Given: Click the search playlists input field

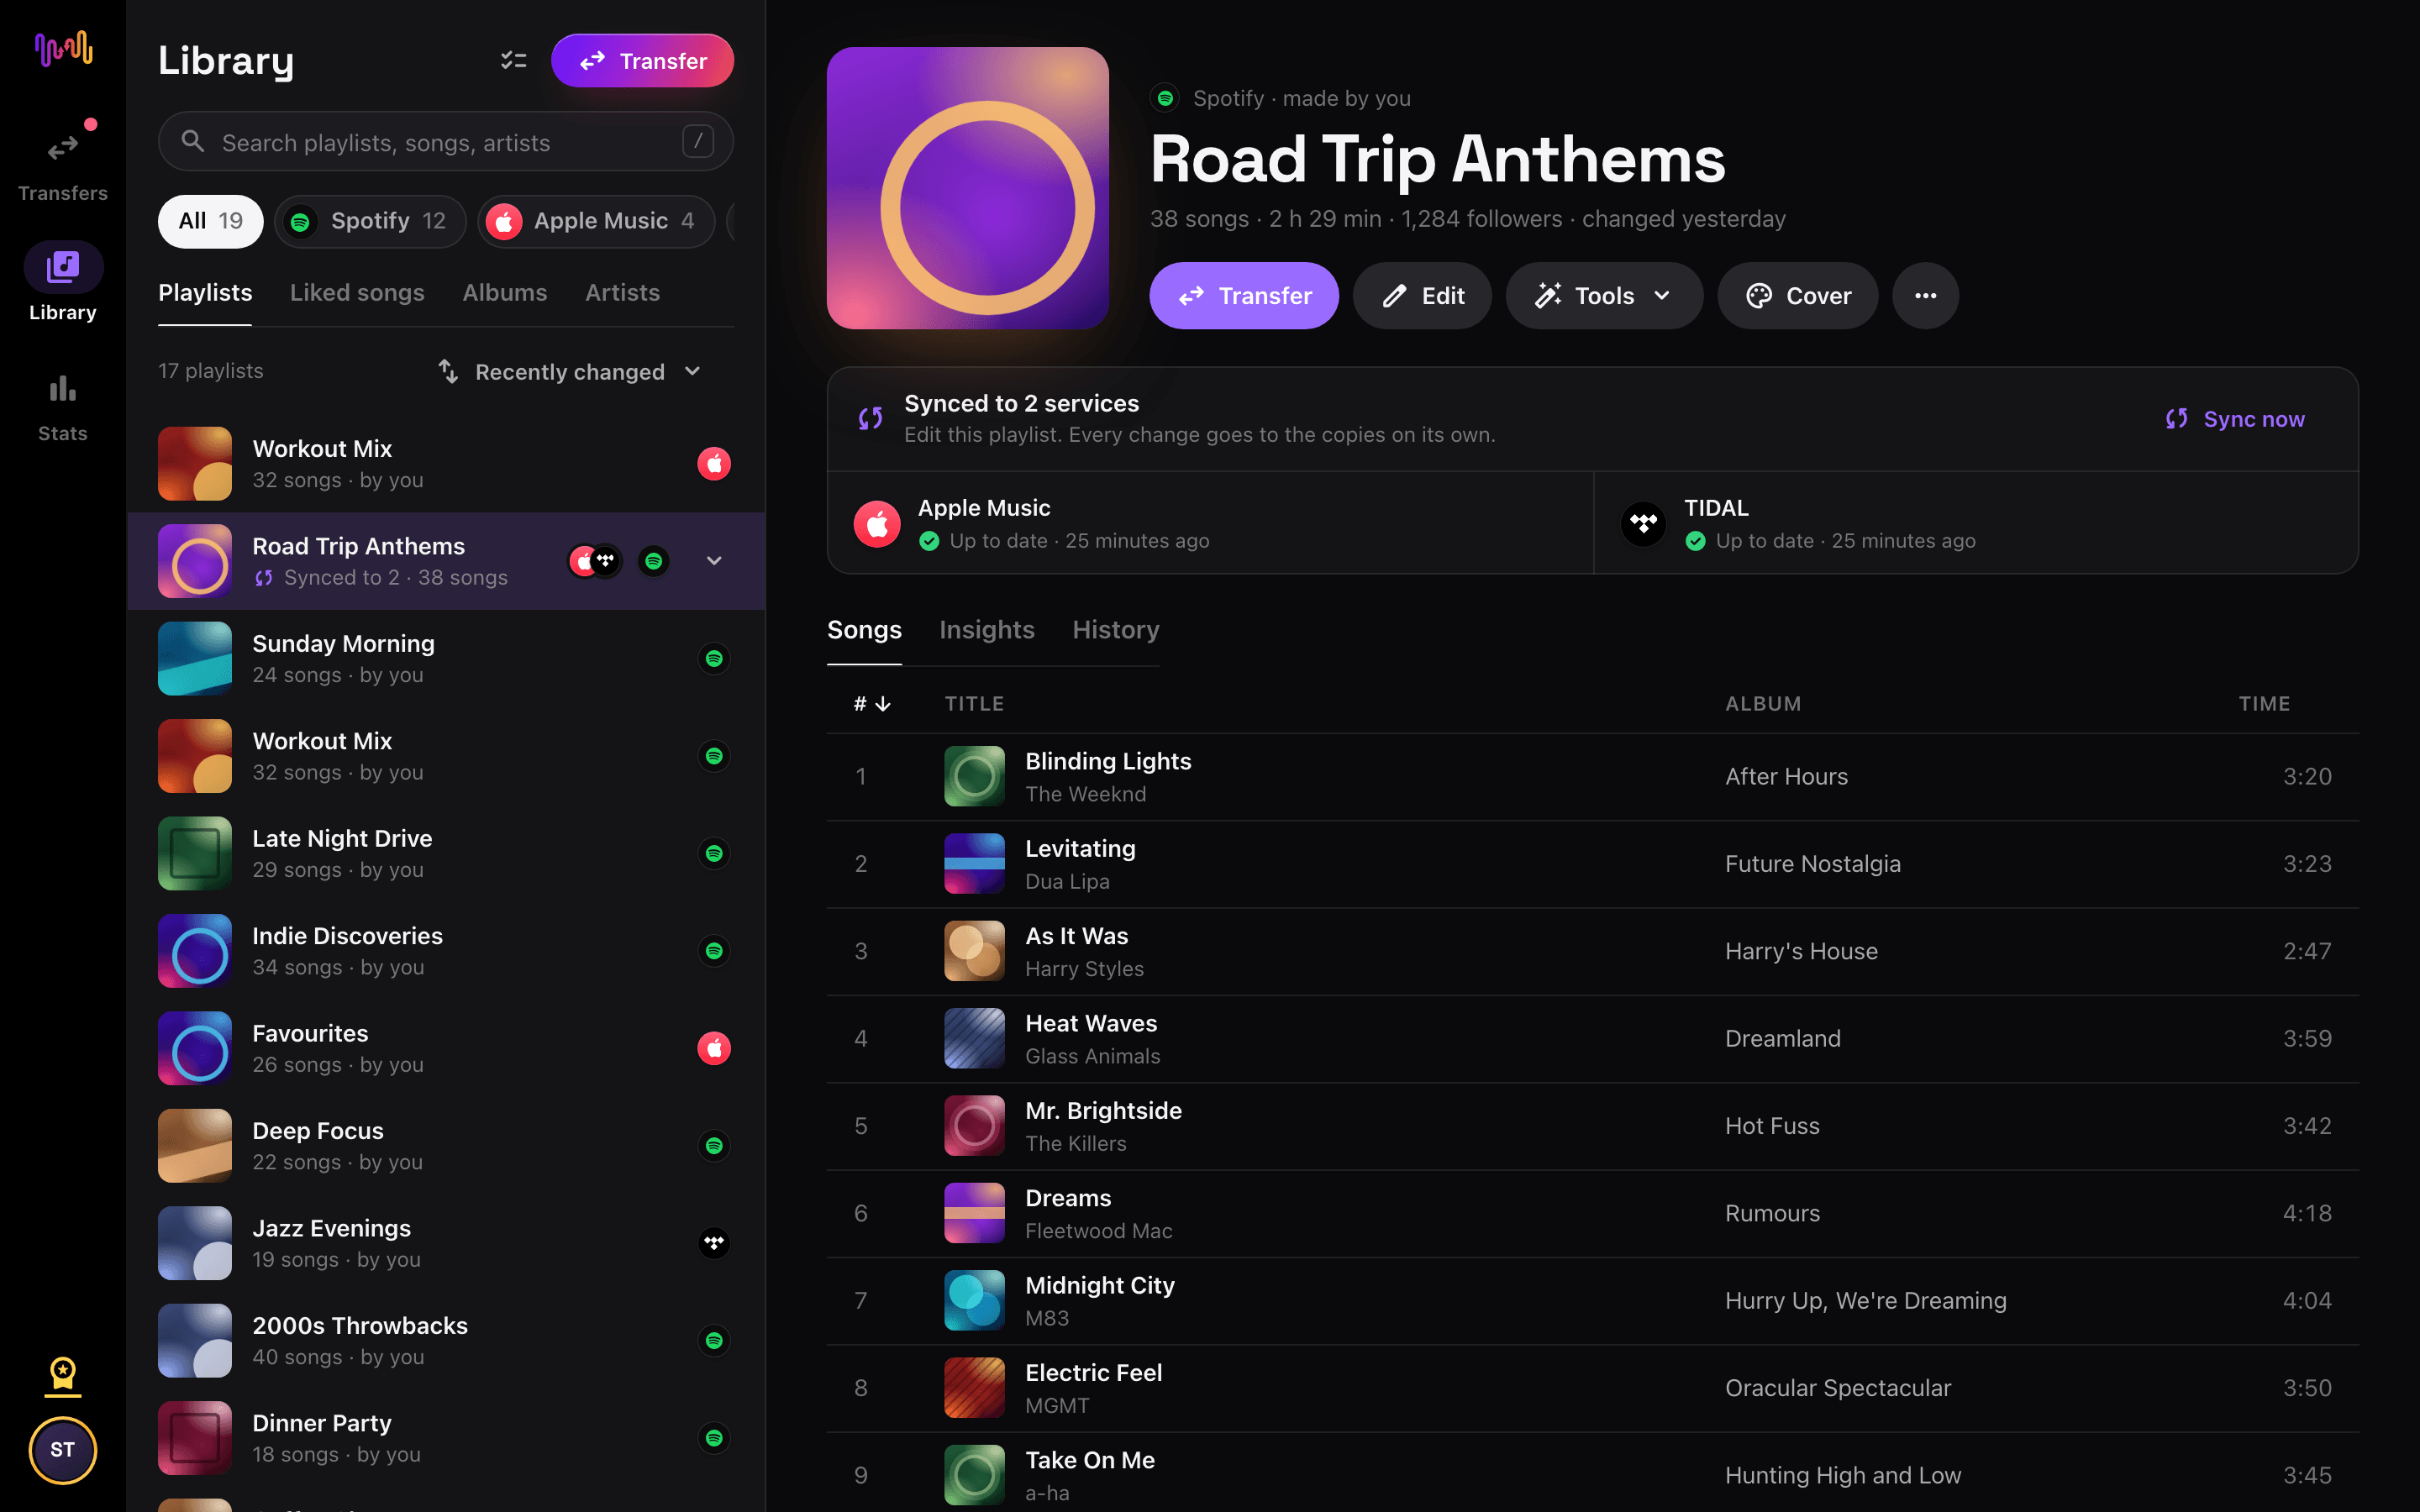Looking at the screenshot, I should 445,142.
